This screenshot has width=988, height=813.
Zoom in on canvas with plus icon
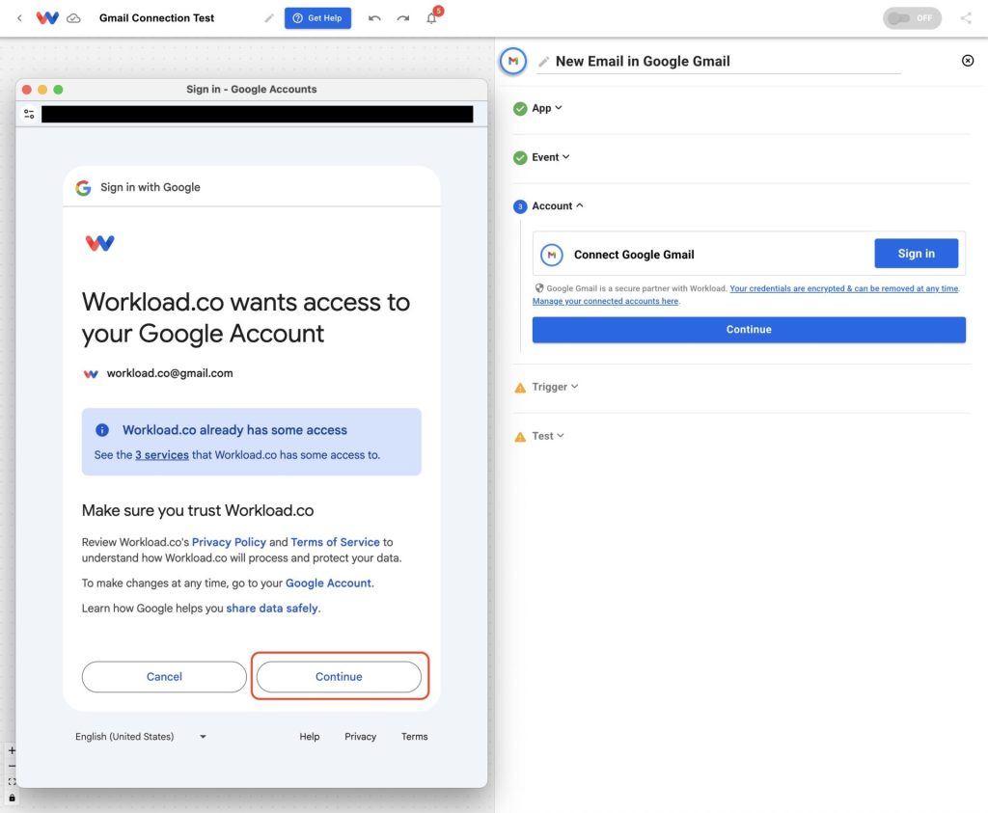coord(12,750)
